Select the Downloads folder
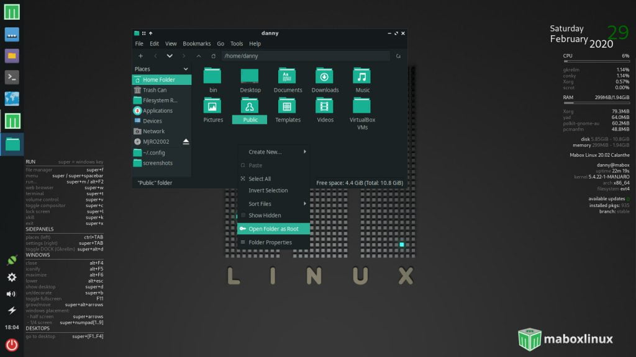This screenshot has width=636, height=357. coord(325,81)
